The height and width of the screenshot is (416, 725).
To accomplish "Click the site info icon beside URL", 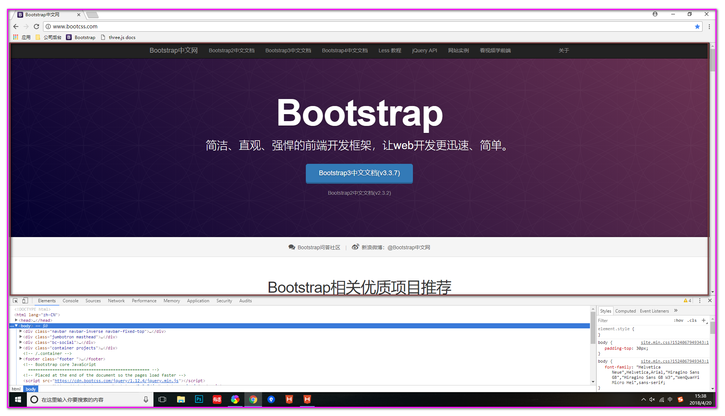I will pyautogui.click(x=48, y=27).
